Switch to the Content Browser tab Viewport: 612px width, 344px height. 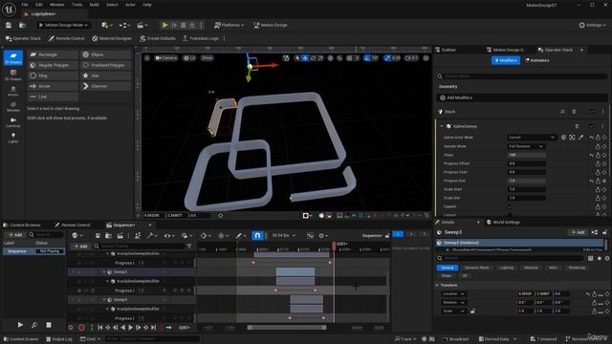[22, 226]
